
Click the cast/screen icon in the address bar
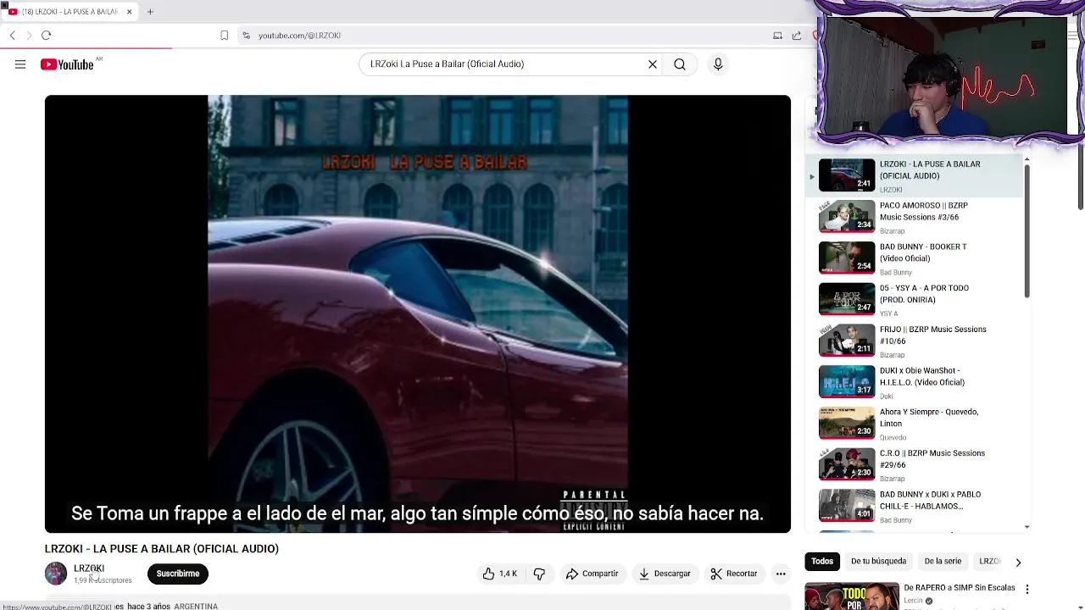pyautogui.click(x=777, y=36)
